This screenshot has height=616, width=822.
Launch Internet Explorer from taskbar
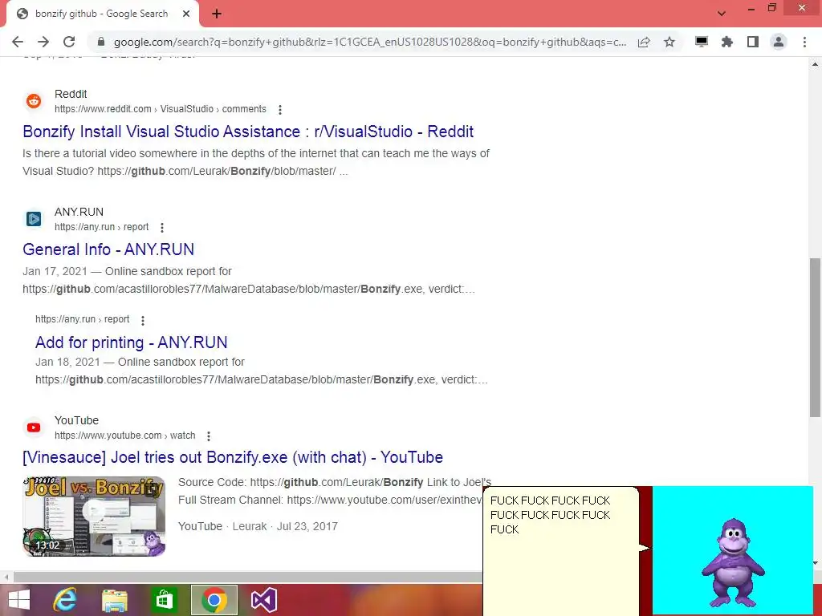click(64, 600)
